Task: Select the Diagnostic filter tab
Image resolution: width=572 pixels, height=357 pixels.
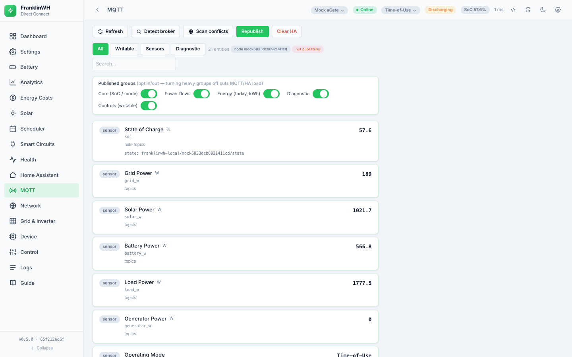Action: click(x=188, y=49)
